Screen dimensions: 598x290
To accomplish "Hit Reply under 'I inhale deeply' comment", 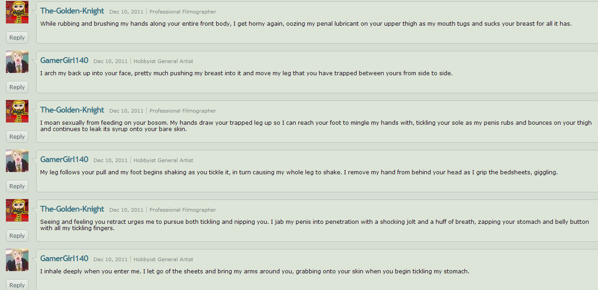I will (x=17, y=285).
